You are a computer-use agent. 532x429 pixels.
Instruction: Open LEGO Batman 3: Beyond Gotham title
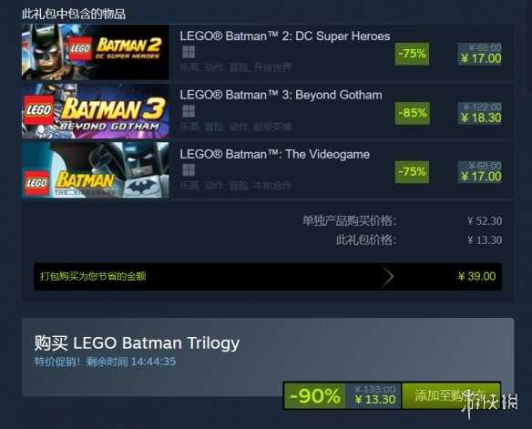coord(281,95)
